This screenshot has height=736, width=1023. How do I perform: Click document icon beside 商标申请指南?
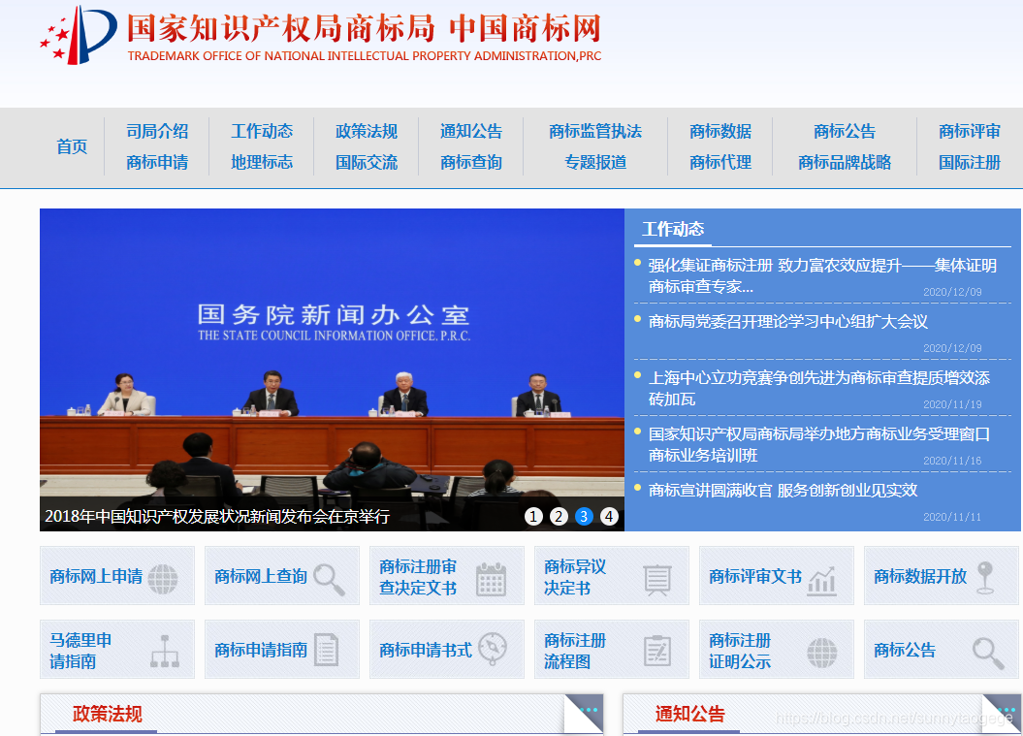coord(326,650)
